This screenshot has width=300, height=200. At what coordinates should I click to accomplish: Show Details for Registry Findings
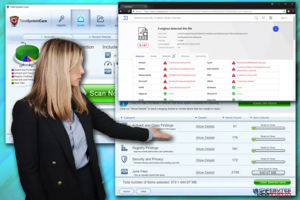click(x=205, y=149)
